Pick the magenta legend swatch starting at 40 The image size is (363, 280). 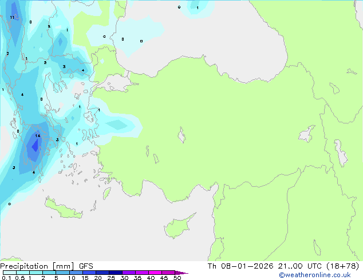(x=155, y=273)
